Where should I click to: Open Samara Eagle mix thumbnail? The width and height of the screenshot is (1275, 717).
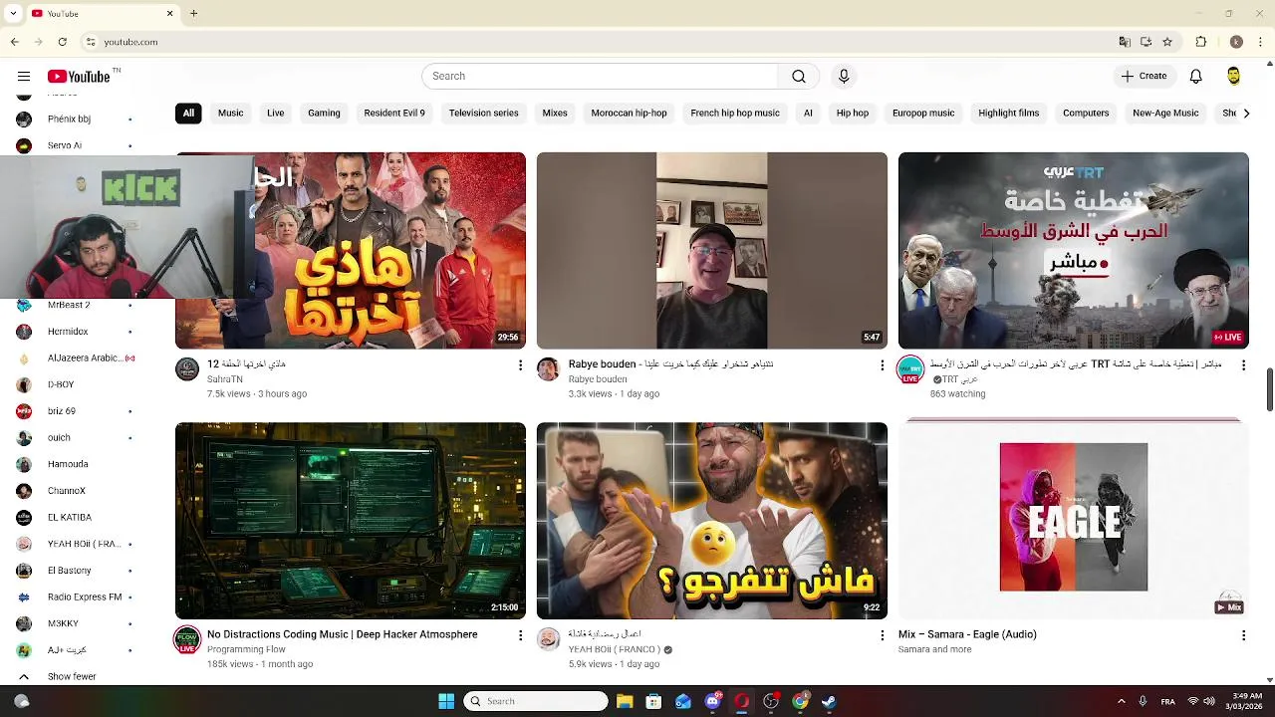(1074, 521)
